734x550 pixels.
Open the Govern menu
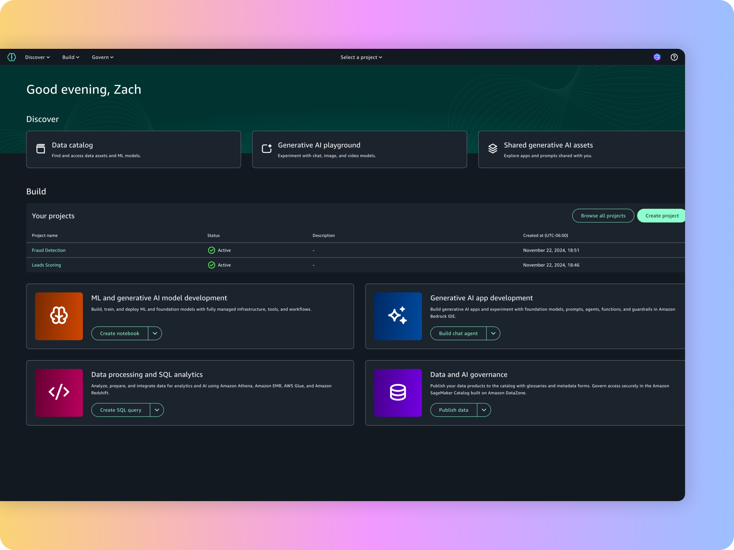[x=102, y=57]
